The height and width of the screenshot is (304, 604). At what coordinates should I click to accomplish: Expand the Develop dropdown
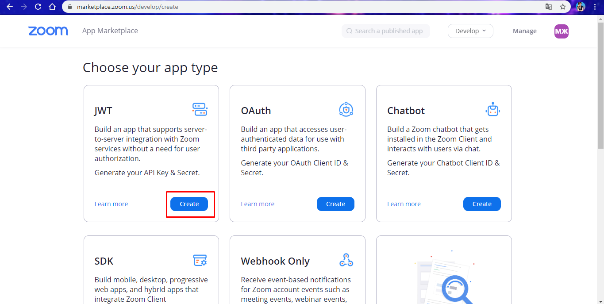click(x=470, y=31)
